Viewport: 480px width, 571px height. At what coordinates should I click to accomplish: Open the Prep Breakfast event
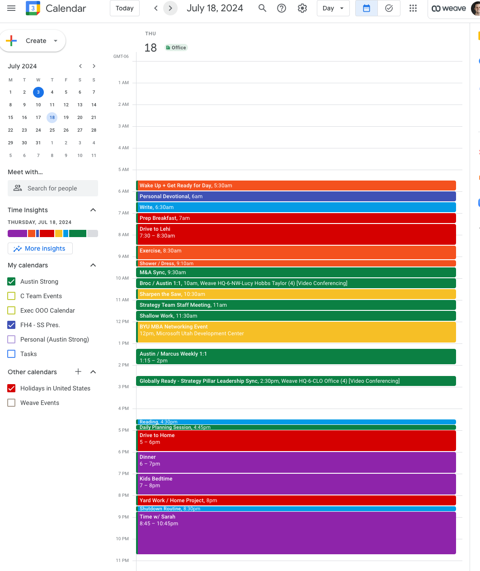click(296, 218)
